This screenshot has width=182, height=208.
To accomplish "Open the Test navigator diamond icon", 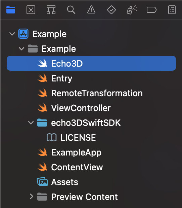I will (x=111, y=10).
